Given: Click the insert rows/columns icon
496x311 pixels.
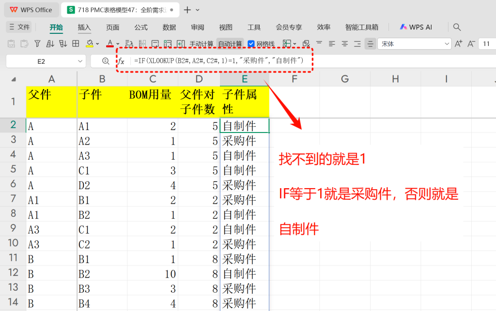Looking at the screenshot, I should 168,44.
